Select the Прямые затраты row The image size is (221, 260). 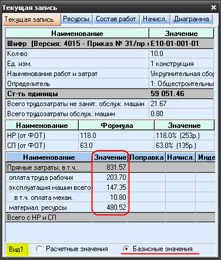click(x=110, y=167)
